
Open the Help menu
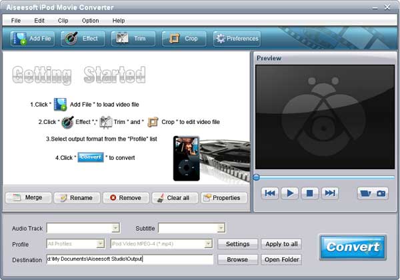click(119, 21)
